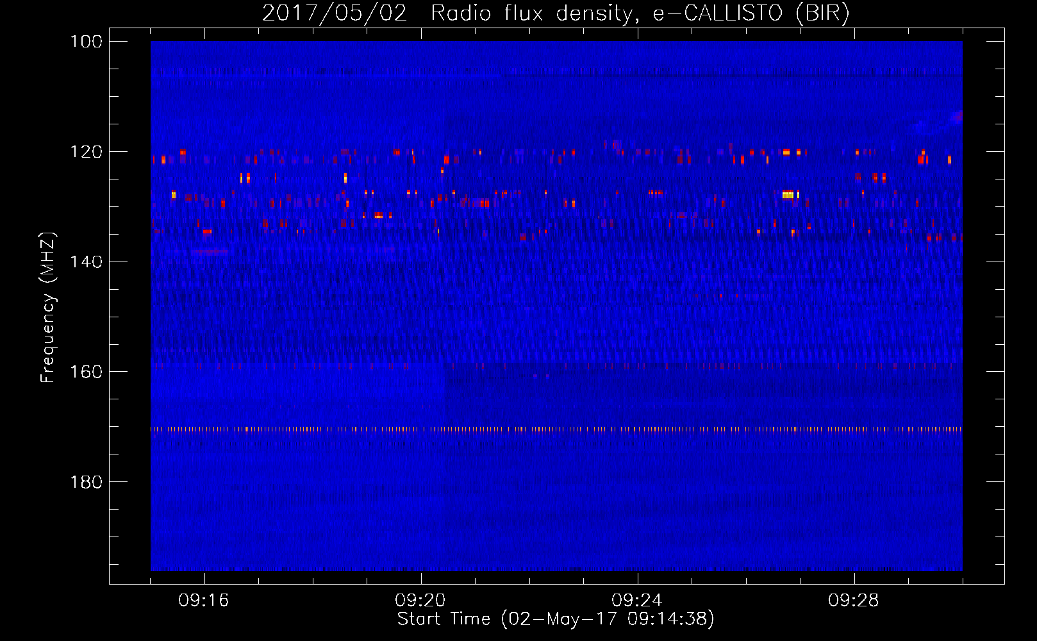Viewport: 1037px width, 641px height.
Task: Click the 09:28 time tick label
Action: pyautogui.click(x=854, y=601)
